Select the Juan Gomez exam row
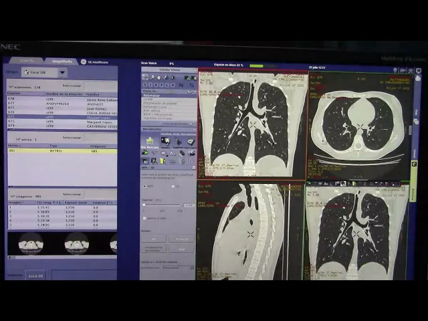This screenshot has width=428, height=321. click(62, 108)
